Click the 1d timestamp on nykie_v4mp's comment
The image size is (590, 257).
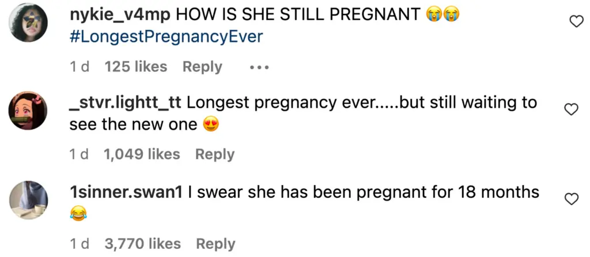(x=80, y=67)
